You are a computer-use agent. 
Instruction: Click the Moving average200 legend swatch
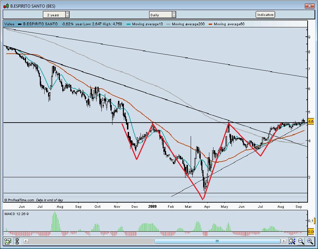[x=168, y=24]
